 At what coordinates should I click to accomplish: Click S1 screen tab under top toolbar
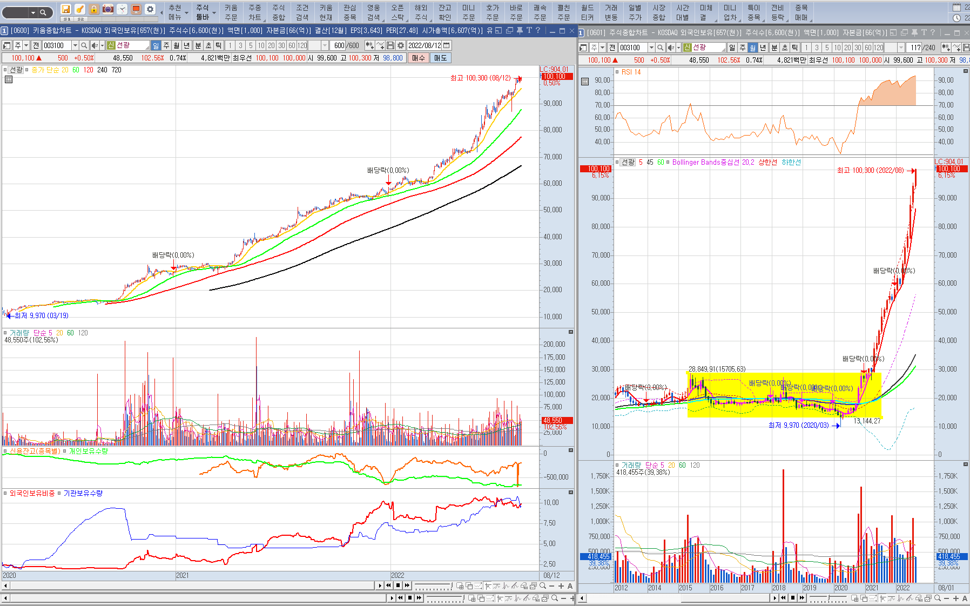66,19
